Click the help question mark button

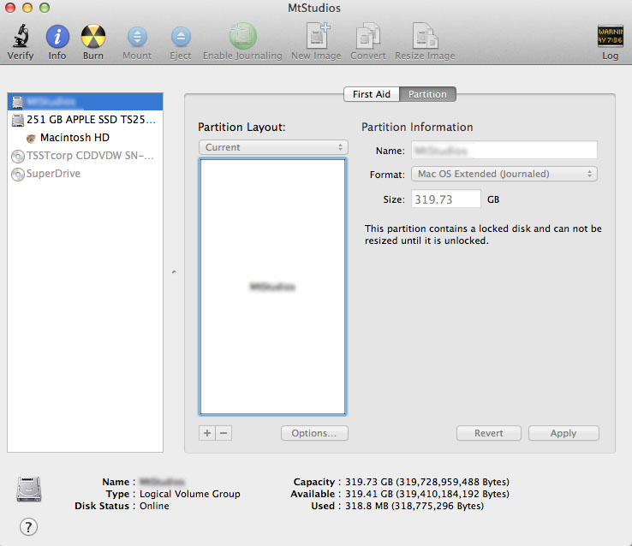tap(28, 526)
